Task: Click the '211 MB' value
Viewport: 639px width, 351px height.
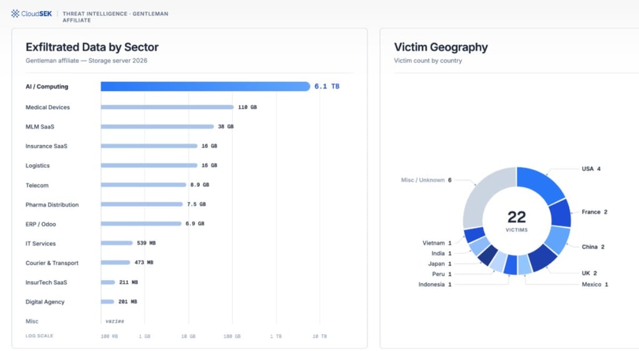Action: 129,282
